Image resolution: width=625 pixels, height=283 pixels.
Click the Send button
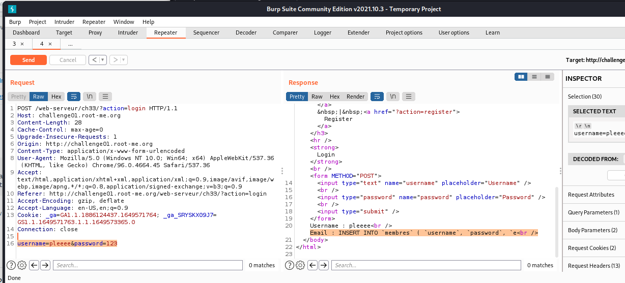pos(29,60)
